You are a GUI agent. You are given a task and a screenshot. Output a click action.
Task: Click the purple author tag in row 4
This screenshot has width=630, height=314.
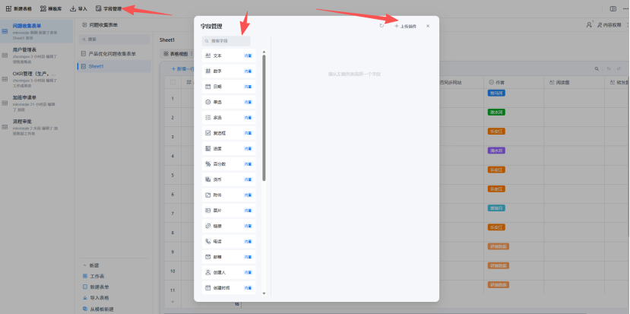click(496, 151)
